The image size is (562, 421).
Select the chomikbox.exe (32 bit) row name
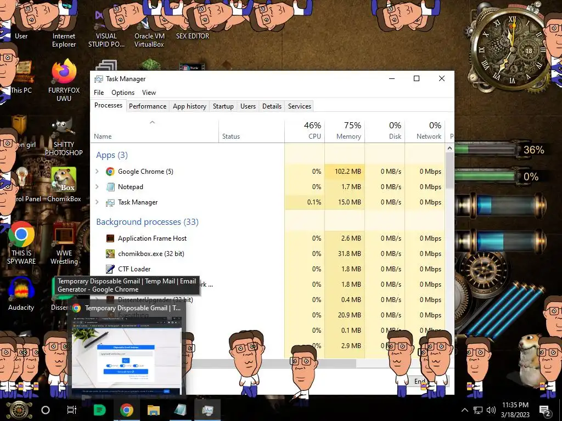pos(151,254)
